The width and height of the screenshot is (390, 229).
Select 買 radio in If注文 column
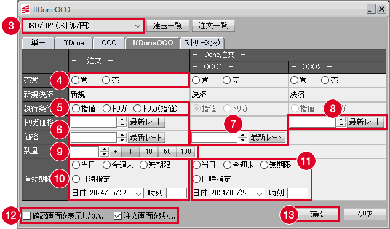click(x=76, y=80)
